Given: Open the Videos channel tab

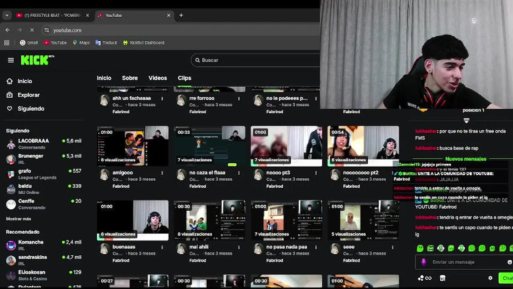Looking at the screenshot, I should (158, 78).
